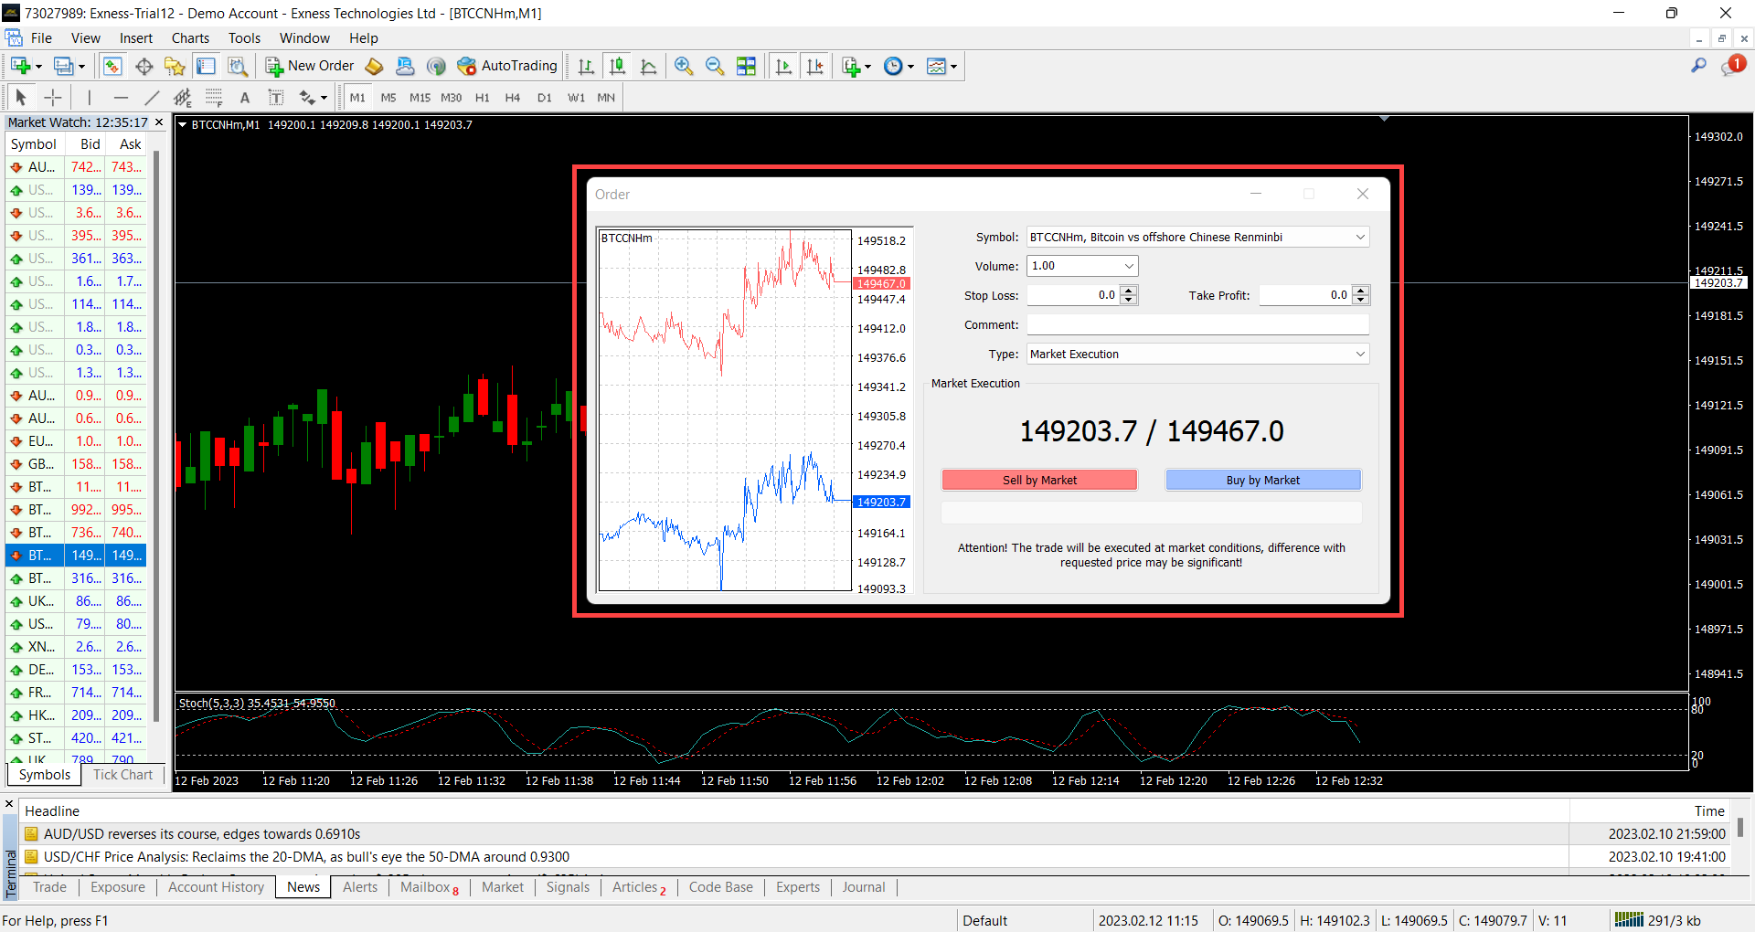
Task: Select the Text 'A' drawing tool
Action: click(244, 97)
